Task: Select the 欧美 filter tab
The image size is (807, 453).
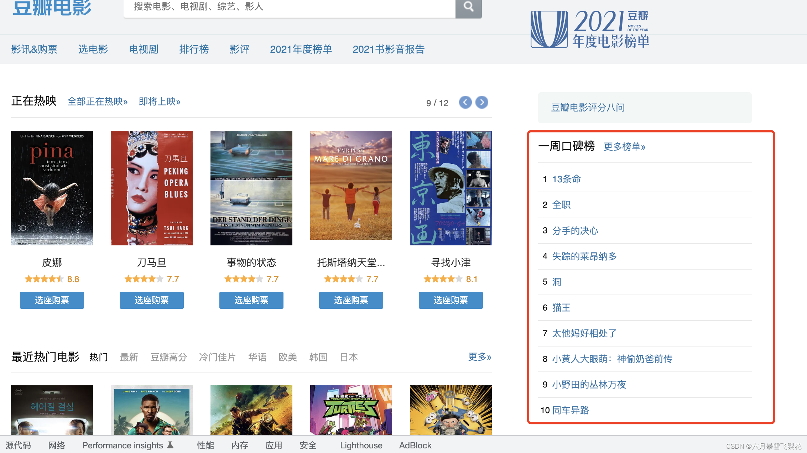Action: coord(288,357)
